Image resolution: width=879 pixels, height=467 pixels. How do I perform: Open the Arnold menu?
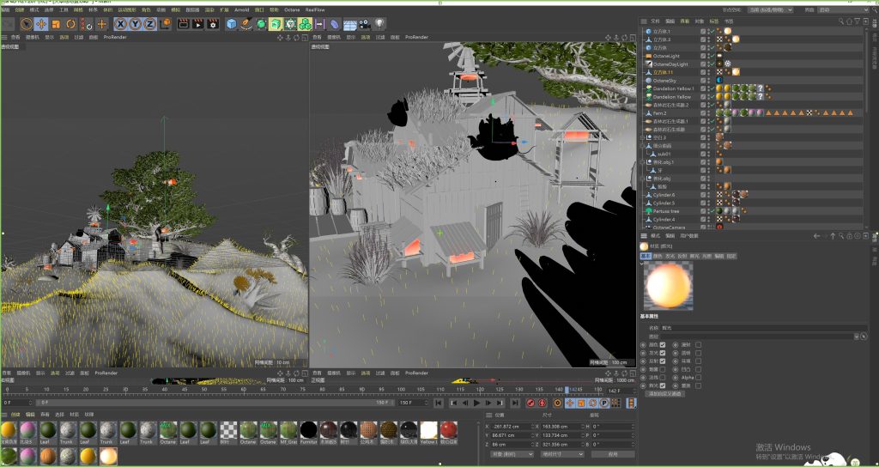pyautogui.click(x=241, y=10)
